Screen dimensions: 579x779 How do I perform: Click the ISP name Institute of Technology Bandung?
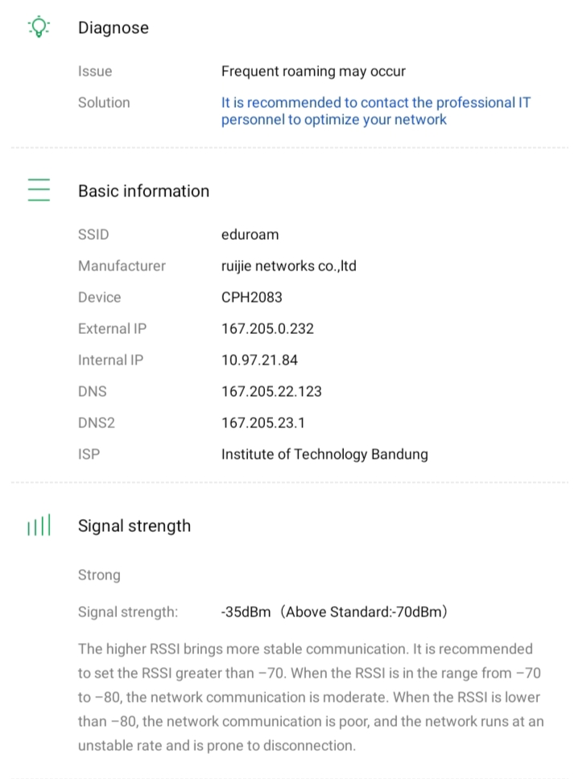325,455
